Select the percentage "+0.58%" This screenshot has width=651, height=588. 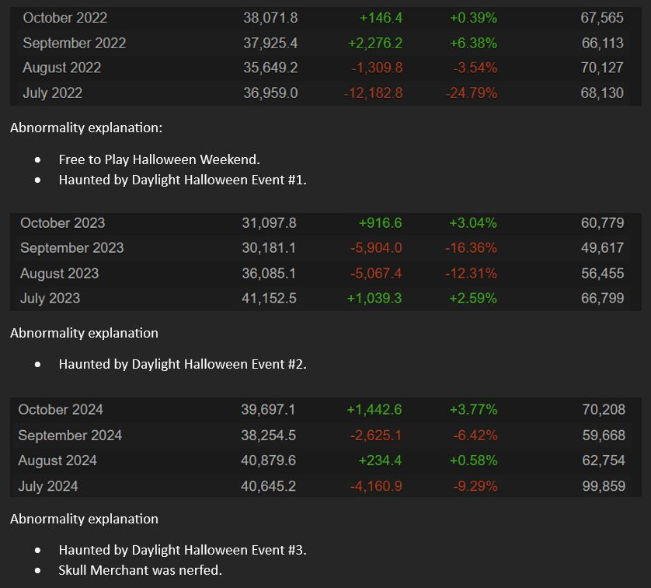coord(473,461)
